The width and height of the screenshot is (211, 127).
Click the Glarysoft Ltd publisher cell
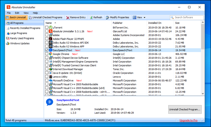click(x=120, y=31)
